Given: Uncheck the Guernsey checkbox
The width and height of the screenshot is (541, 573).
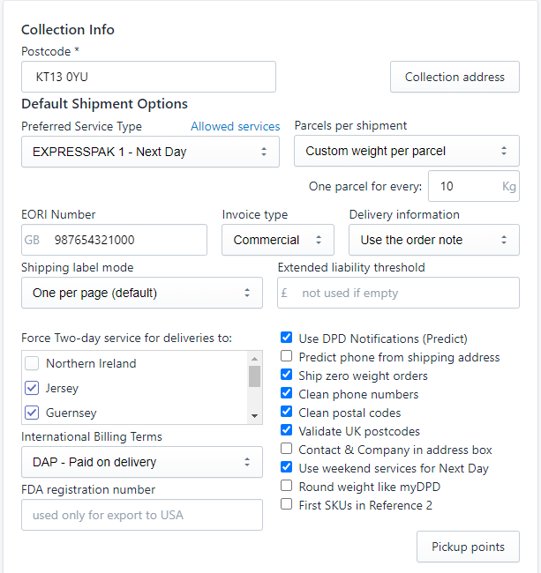Looking at the screenshot, I should point(32,413).
